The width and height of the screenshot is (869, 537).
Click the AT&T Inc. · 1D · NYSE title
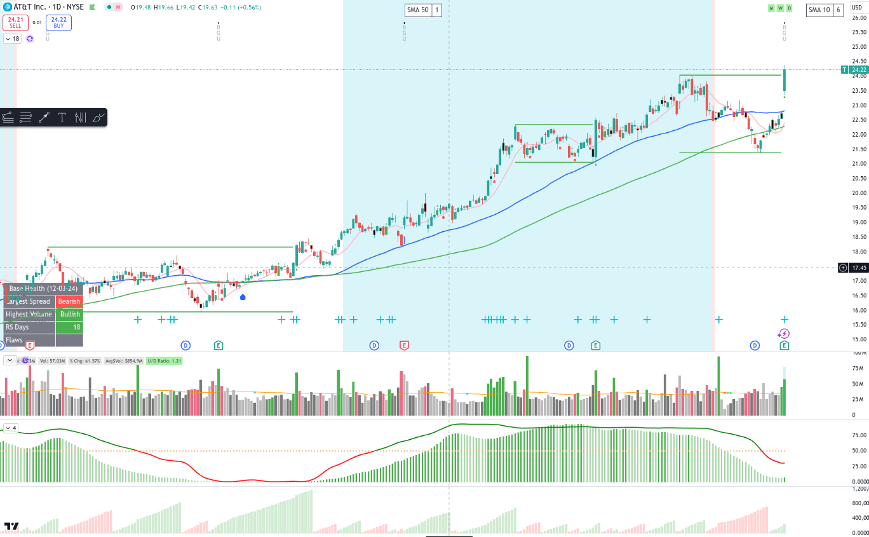(50, 7)
